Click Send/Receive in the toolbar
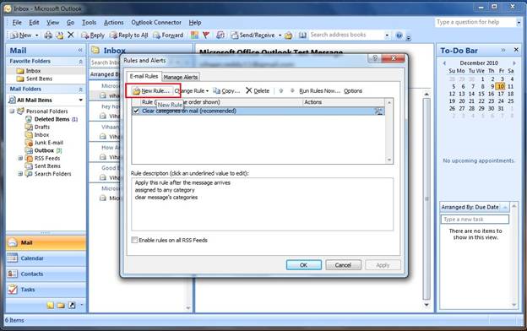 (x=253, y=35)
